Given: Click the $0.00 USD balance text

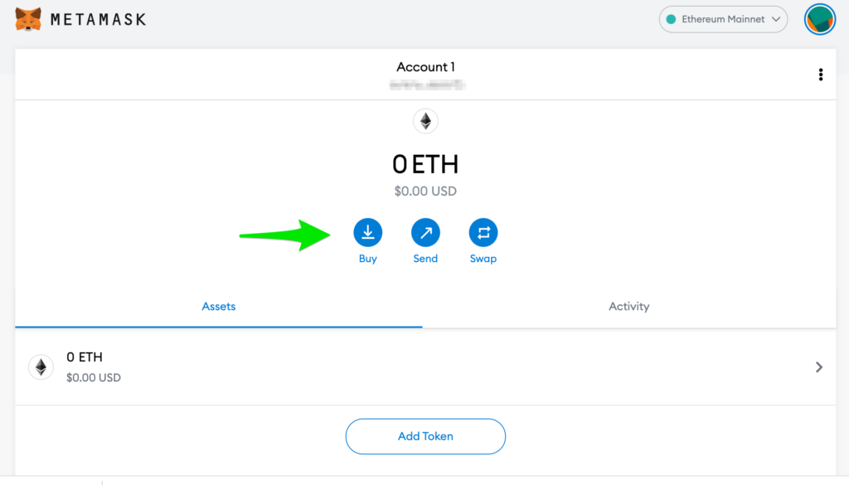Looking at the screenshot, I should (425, 191).
